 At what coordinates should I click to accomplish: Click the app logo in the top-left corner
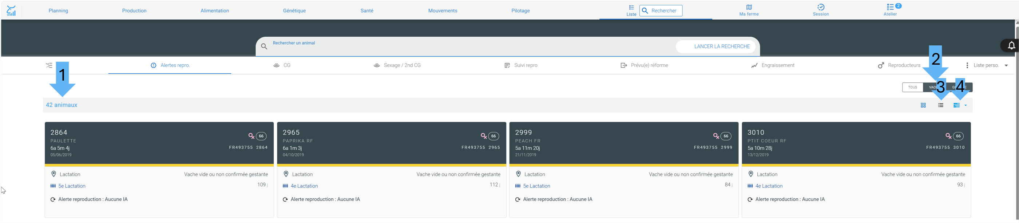(11, 11)
